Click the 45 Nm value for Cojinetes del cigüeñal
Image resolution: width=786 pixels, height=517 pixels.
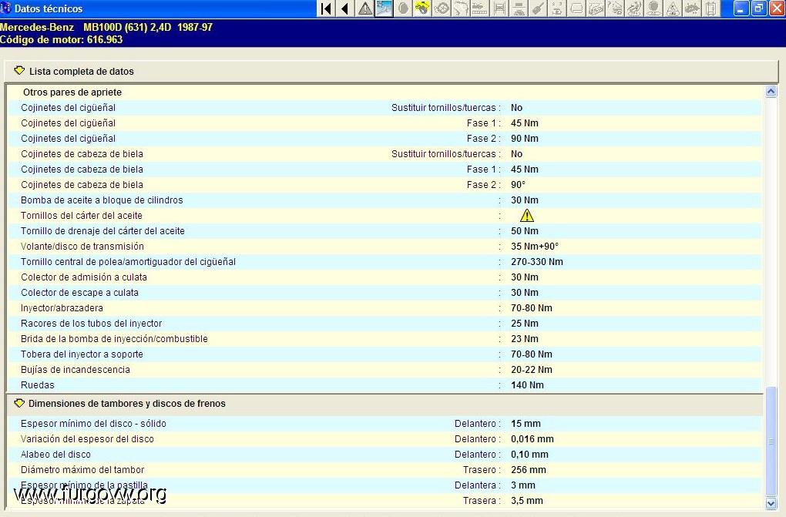[524, 123]
